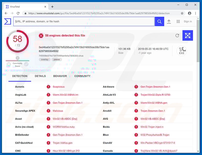Image resolution: width=202 pixels, height=155 pixels.
Task: Switch to the DETECTION tab
Action: coord(20,76)
